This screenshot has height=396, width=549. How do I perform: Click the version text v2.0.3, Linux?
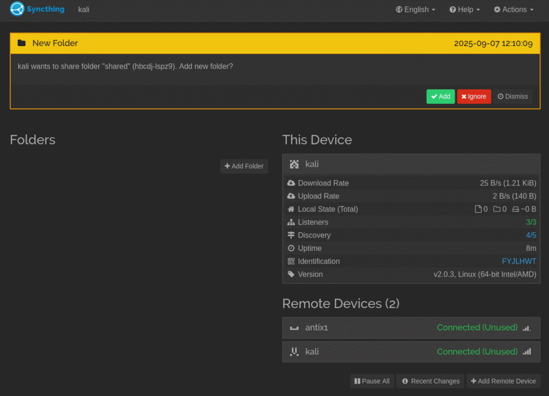(x=485, y=274)
